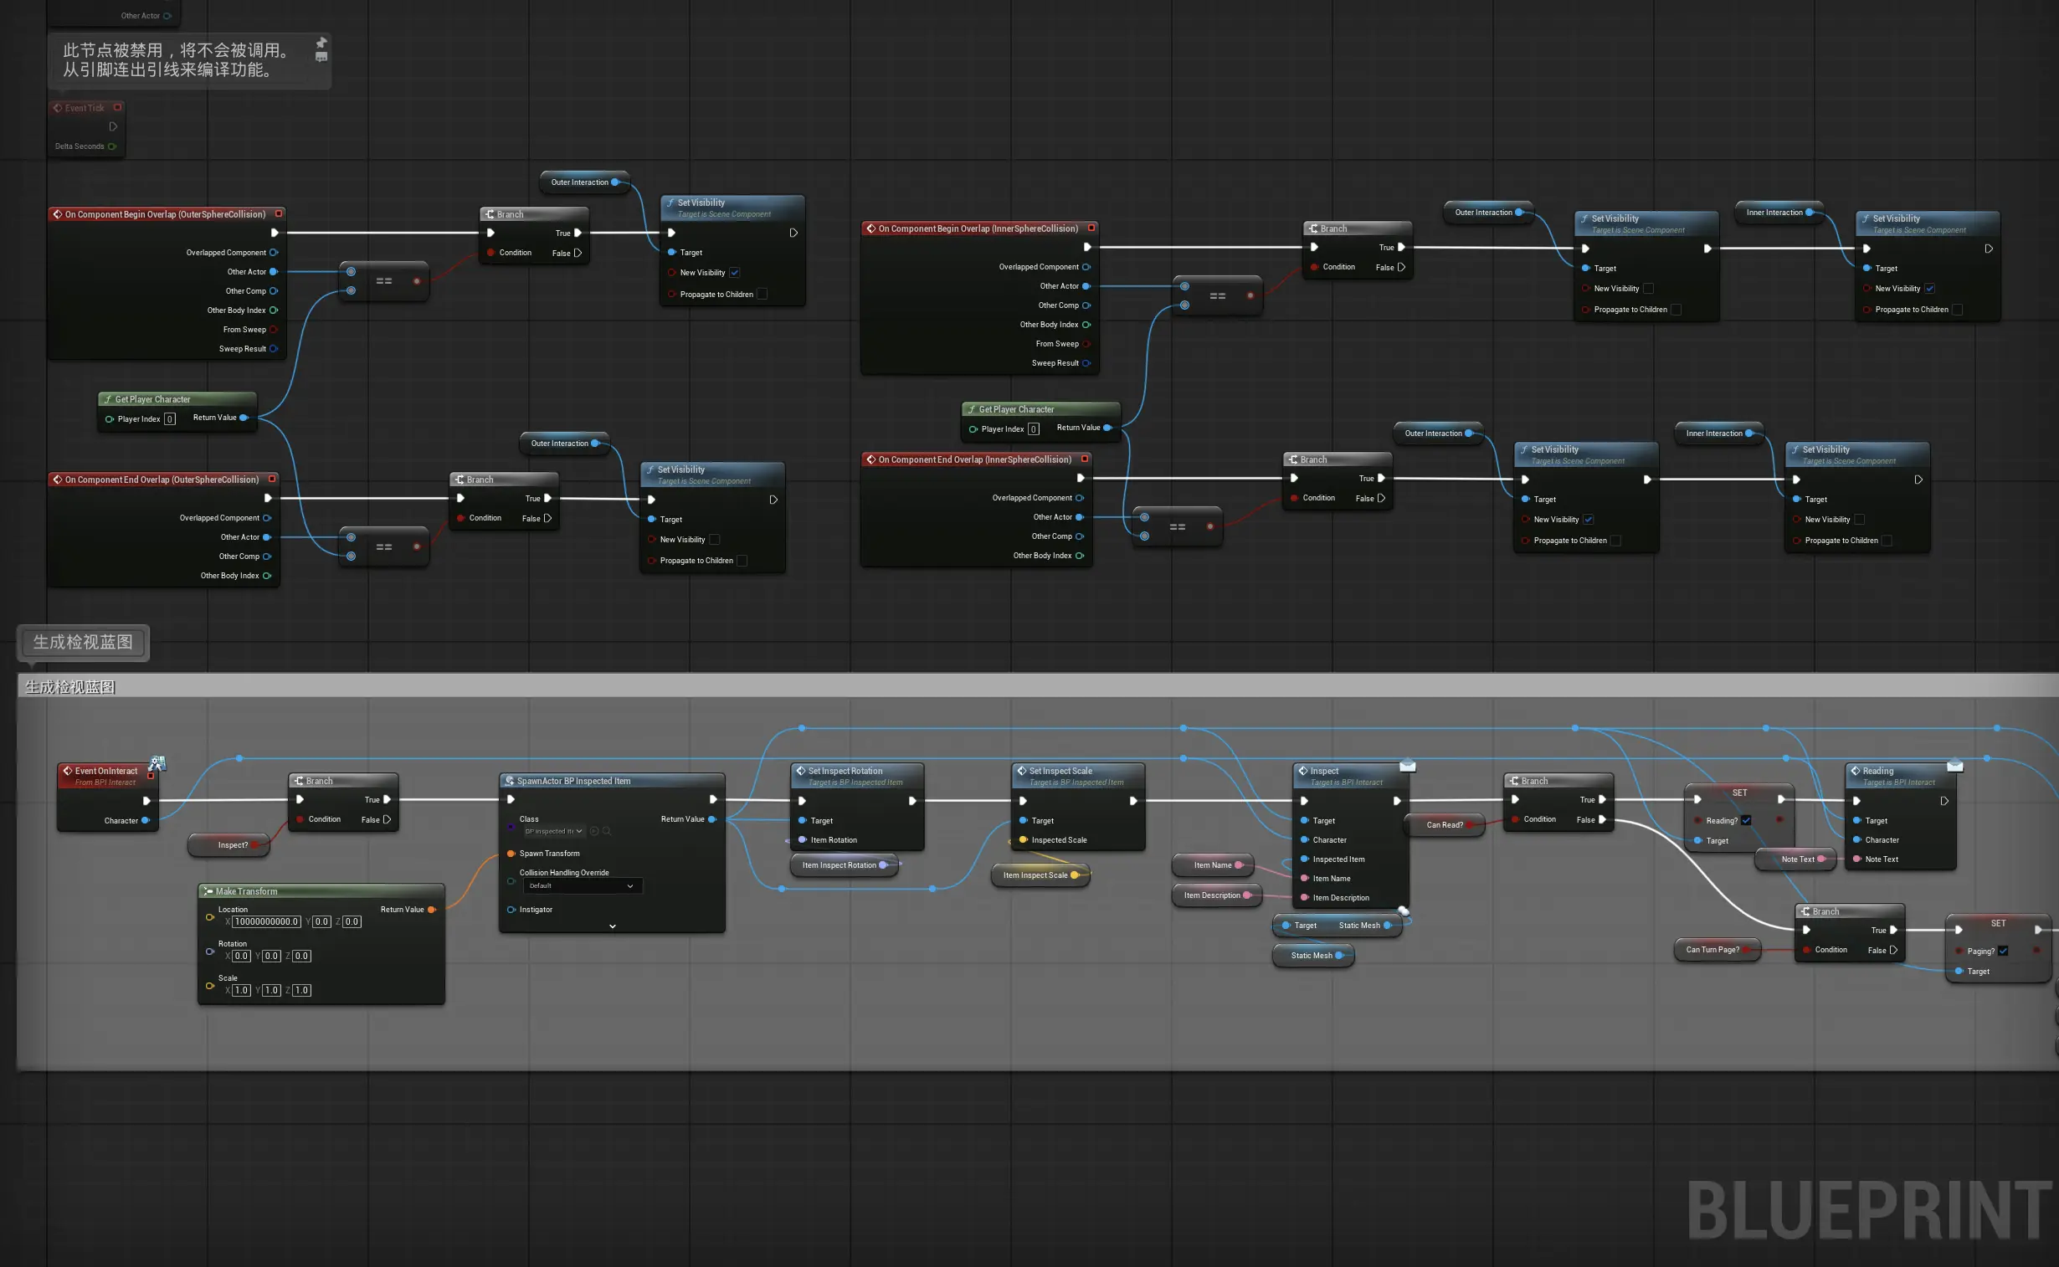Click the pin icon on disabled-node comment bubble
This screenshot has width=2059, height=1267.
(321, 42)
